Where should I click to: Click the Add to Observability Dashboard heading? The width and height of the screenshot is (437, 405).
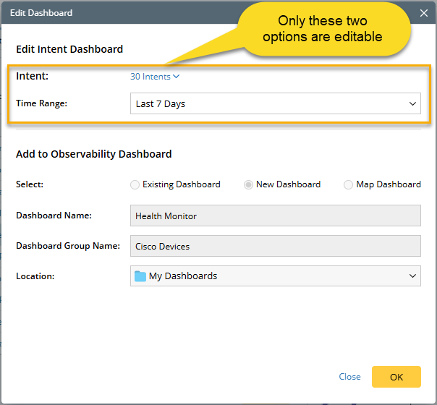point(93,154)
